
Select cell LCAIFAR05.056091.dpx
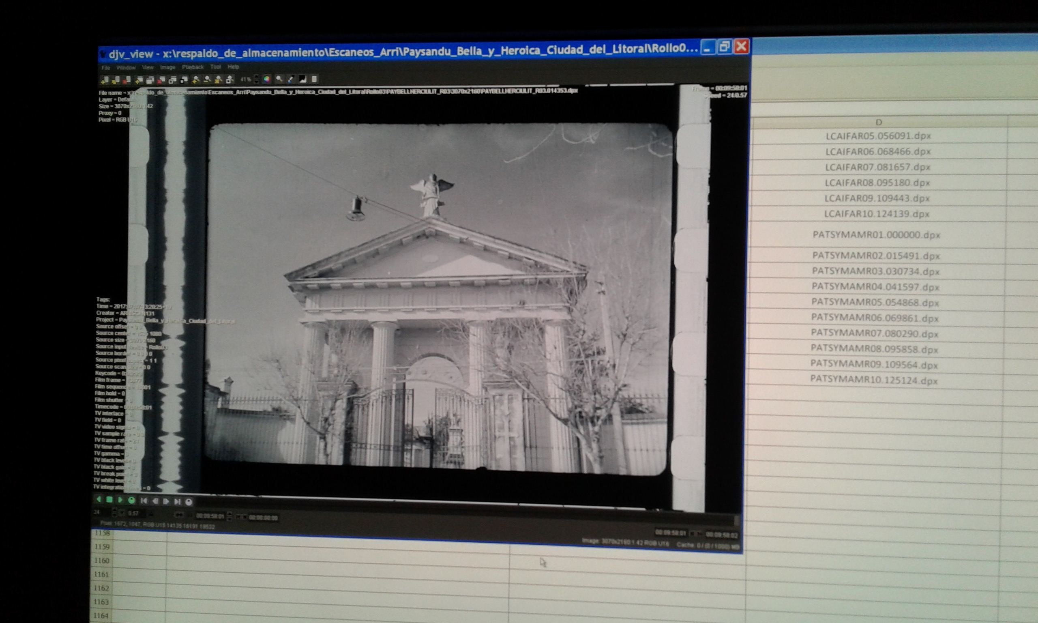pos(878,136)
